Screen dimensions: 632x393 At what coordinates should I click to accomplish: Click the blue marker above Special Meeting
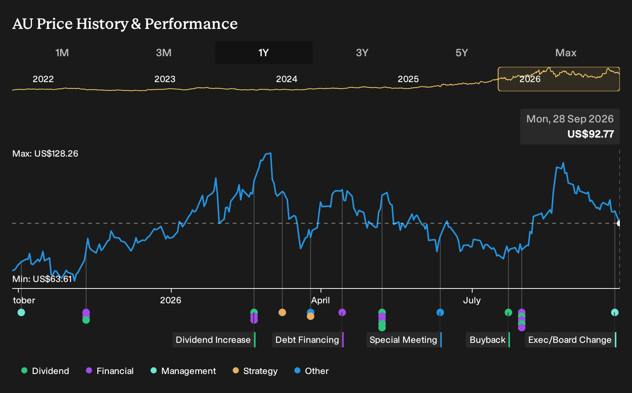(440, 312)
